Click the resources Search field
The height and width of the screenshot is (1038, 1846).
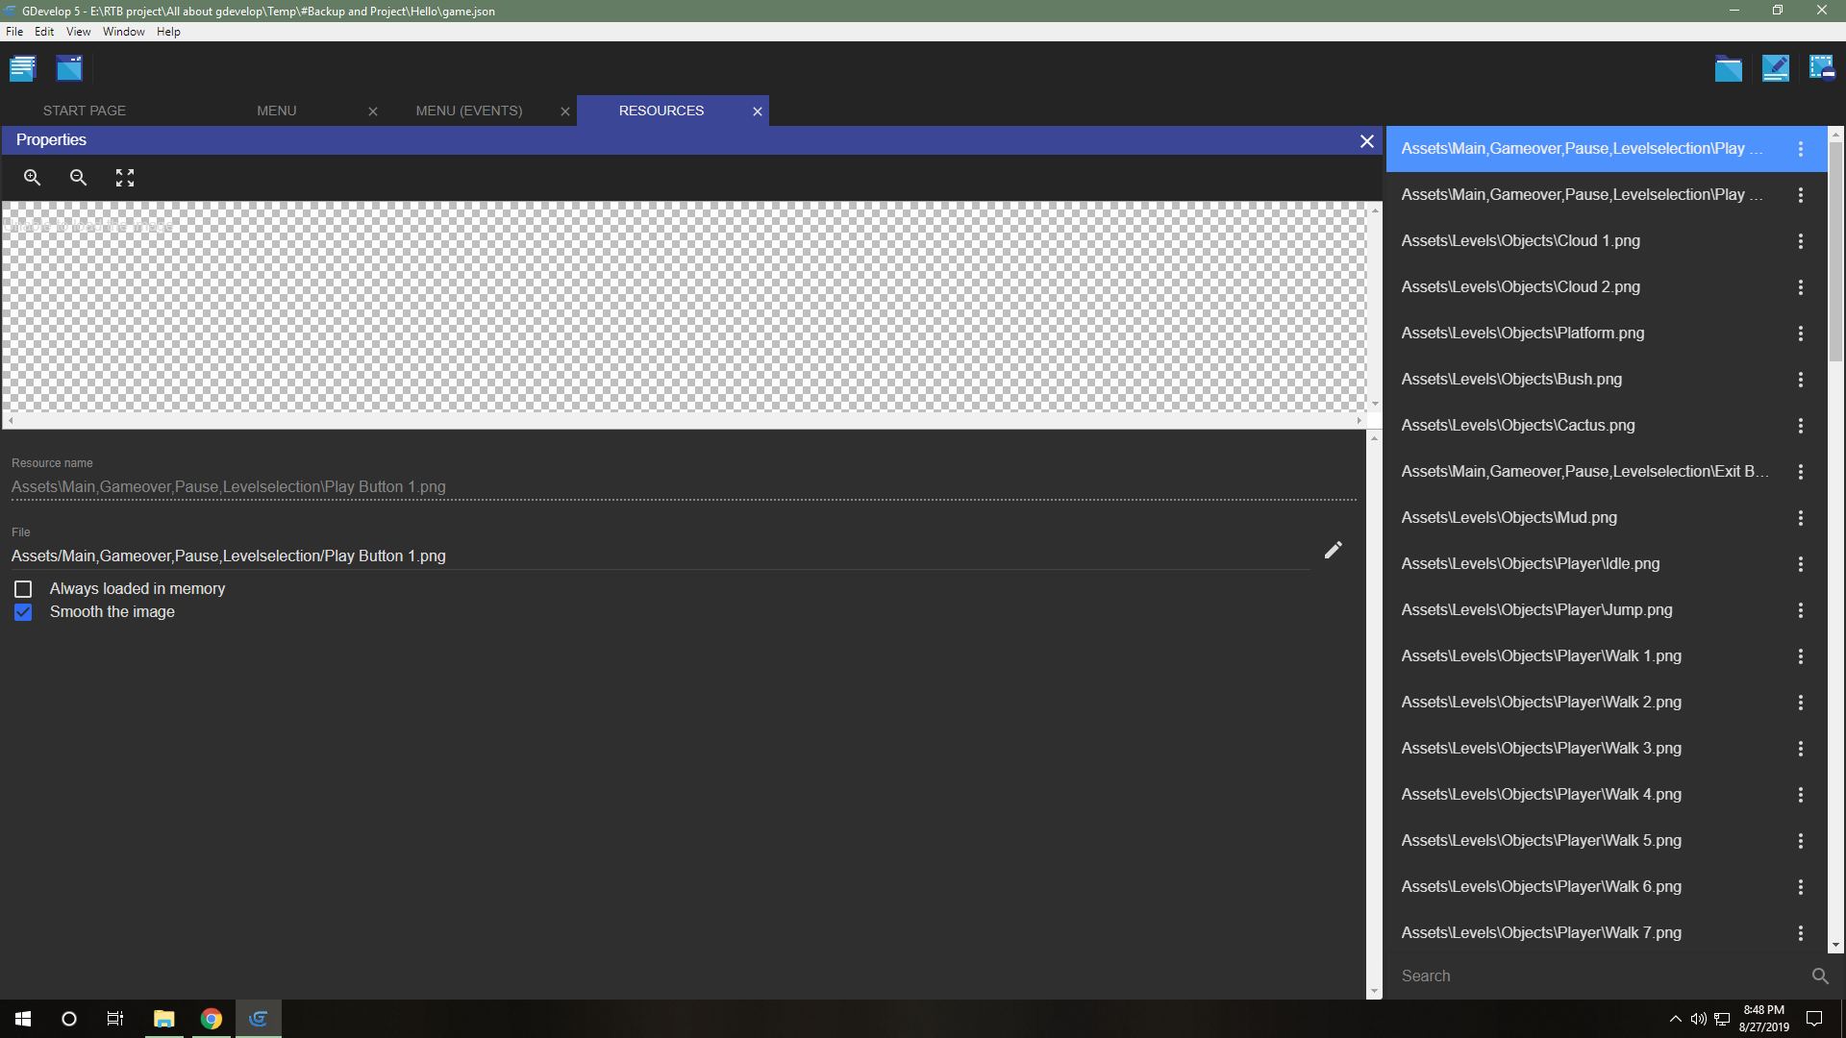pos(1598,976)
